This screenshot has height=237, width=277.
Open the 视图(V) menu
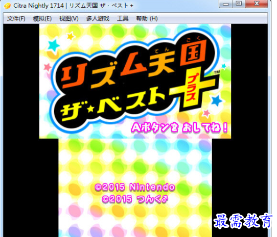[68, 18]
